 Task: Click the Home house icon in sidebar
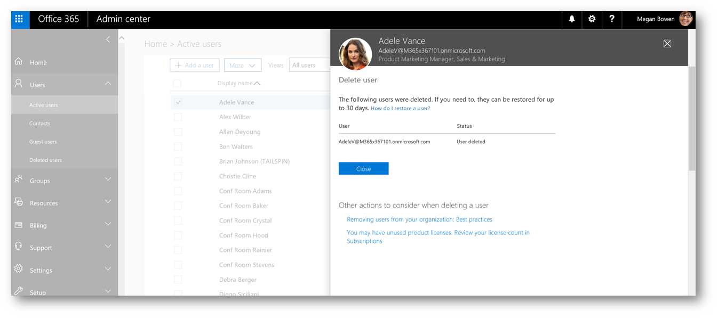pos(19,62)
